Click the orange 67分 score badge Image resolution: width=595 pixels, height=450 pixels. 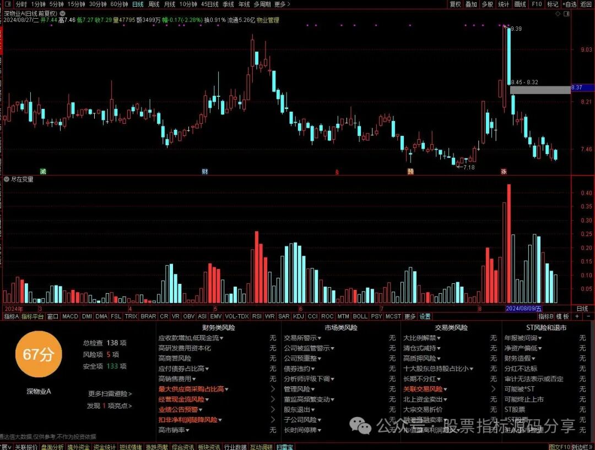39,354
